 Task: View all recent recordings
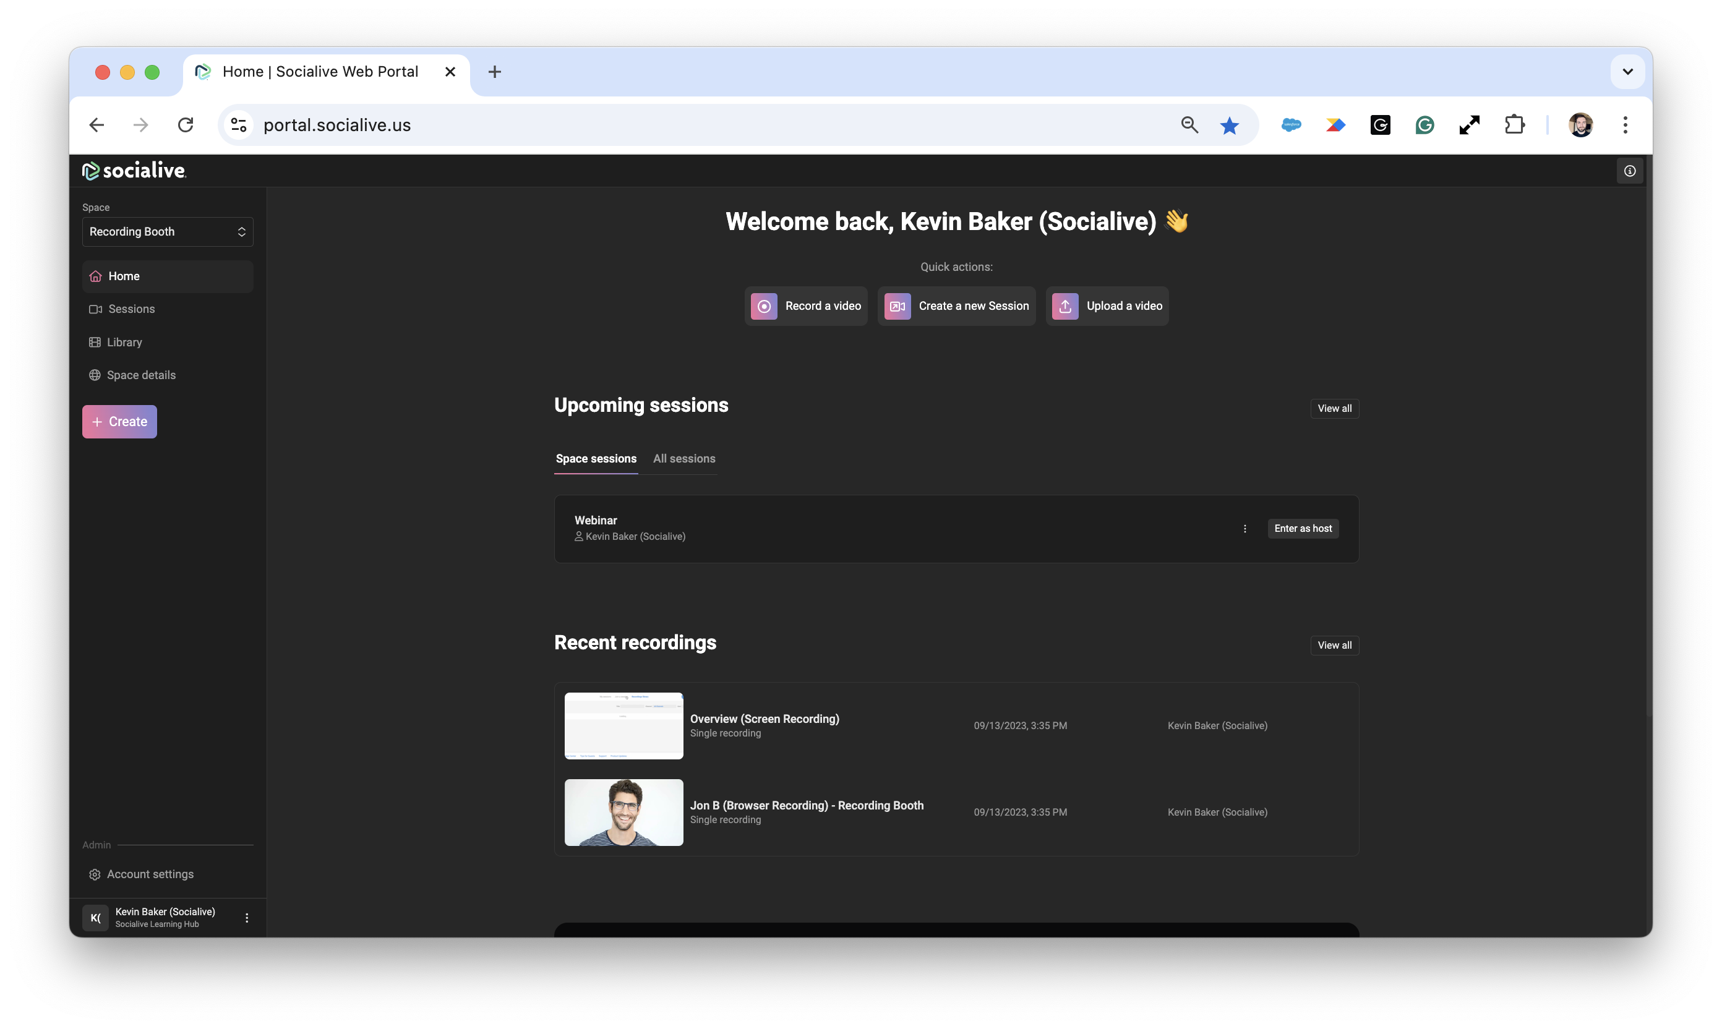coord(1334,645)
